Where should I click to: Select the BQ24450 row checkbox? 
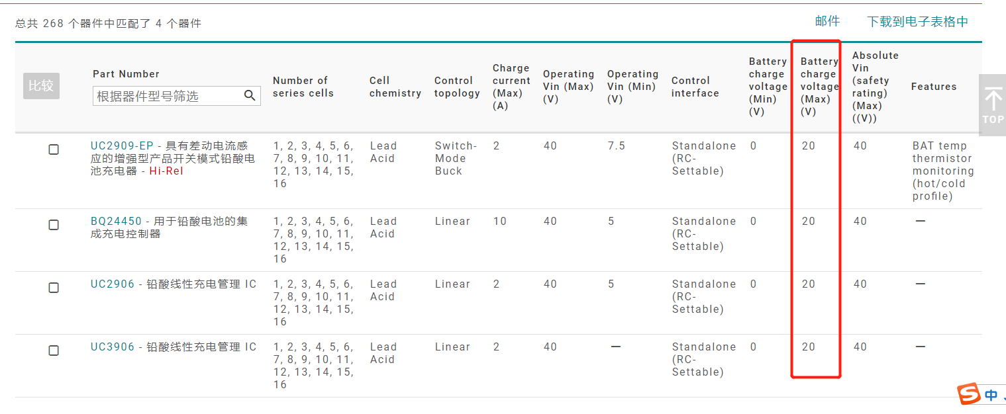pyautogui.click(x=54, y=225)
